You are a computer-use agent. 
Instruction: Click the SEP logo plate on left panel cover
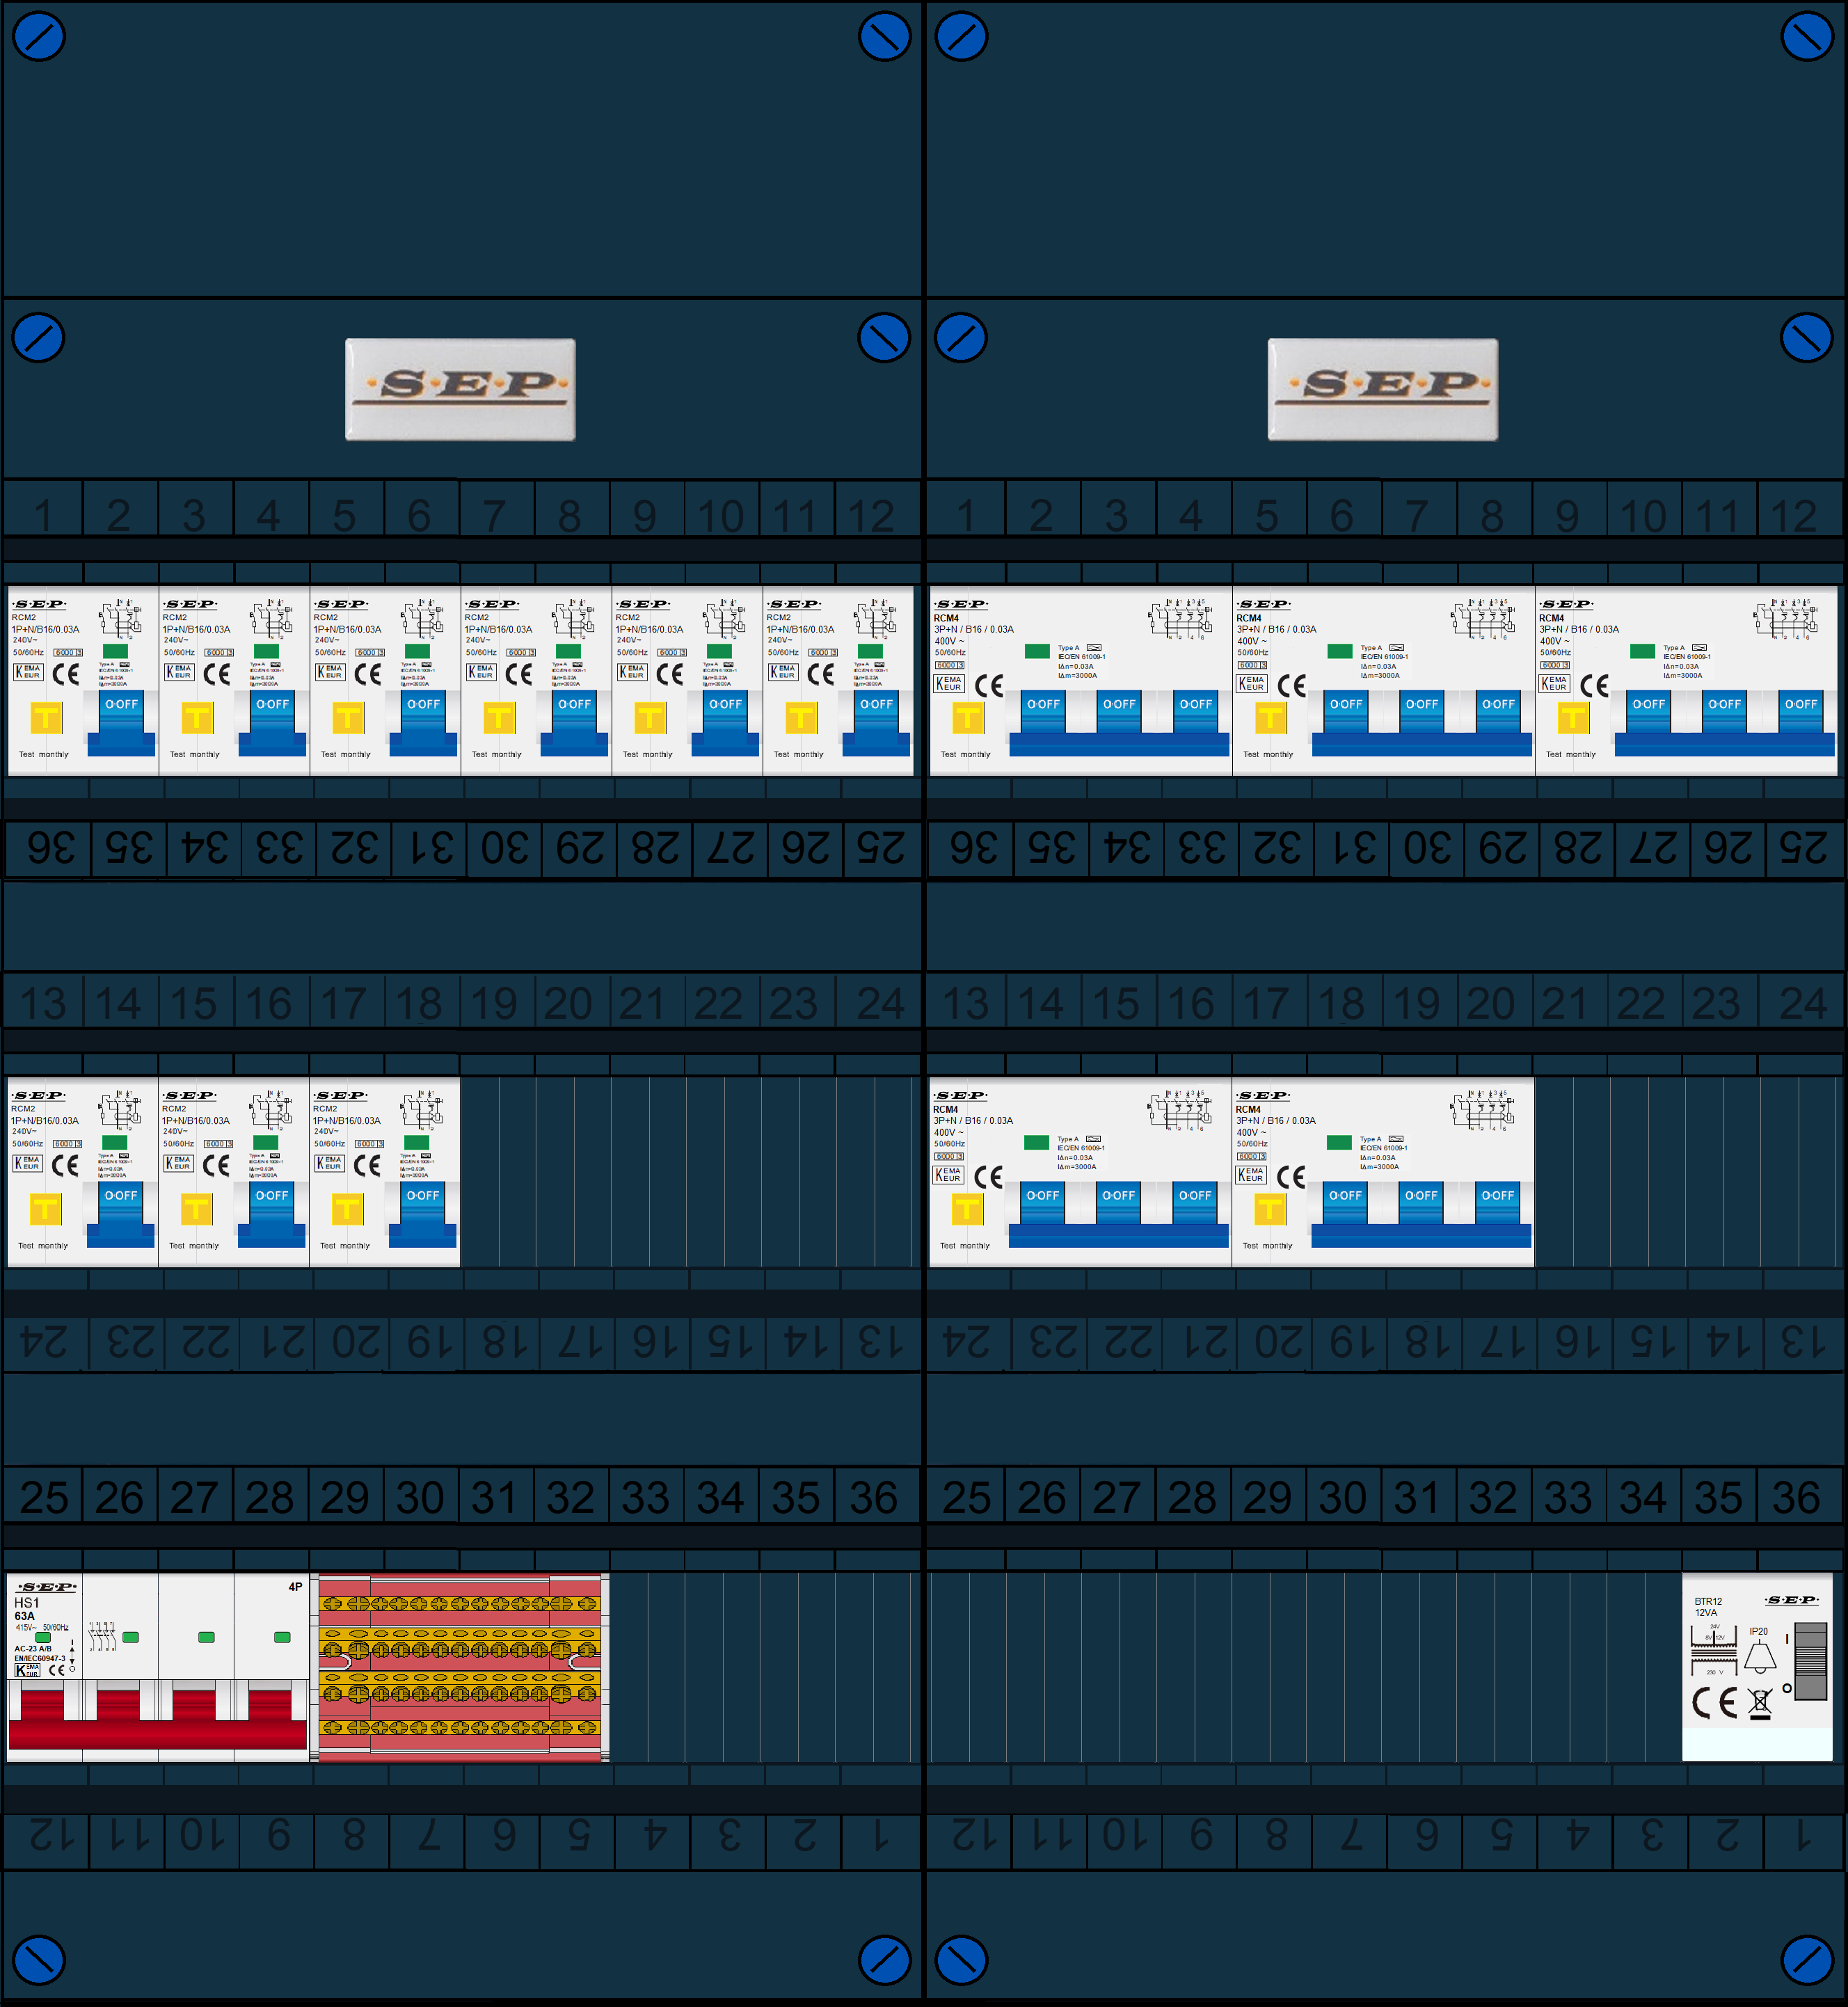pyautogui.click(x=460, y=389)
